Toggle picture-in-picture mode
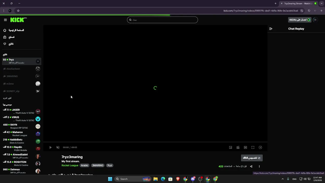Screen dimensions: 325x183 click(x=231, y=147)
